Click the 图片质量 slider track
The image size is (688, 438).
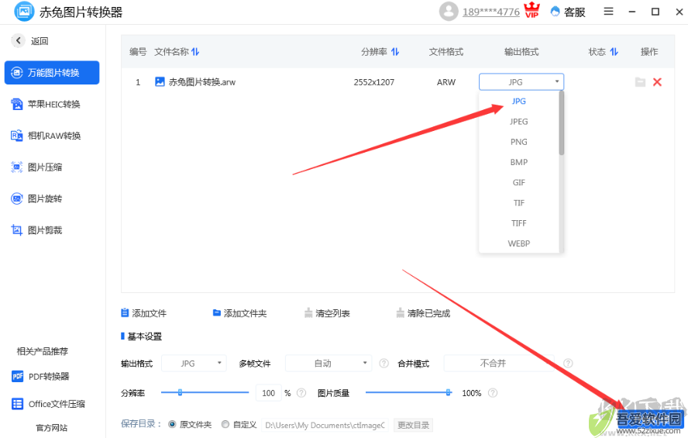(408, 392)
